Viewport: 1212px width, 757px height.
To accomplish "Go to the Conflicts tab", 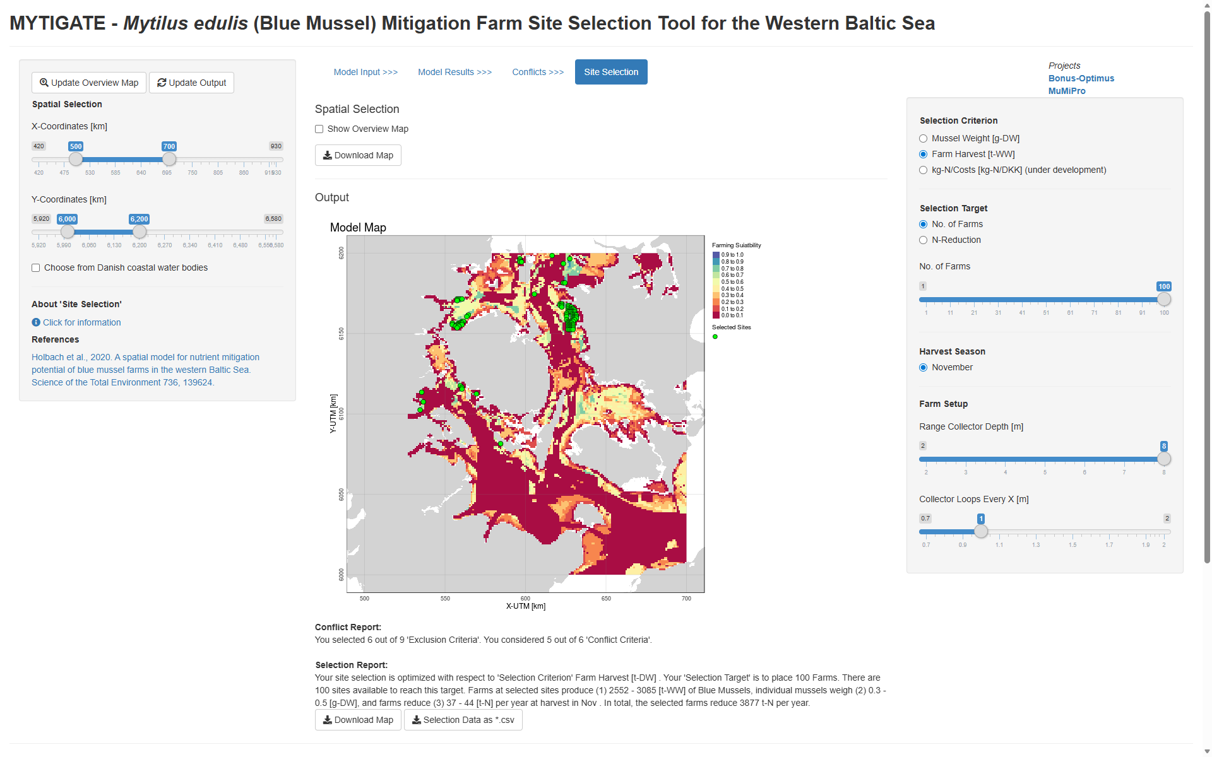I will [x=538, y=72].
